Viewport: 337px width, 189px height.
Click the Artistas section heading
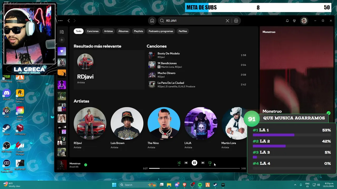[x=81, y=101]
